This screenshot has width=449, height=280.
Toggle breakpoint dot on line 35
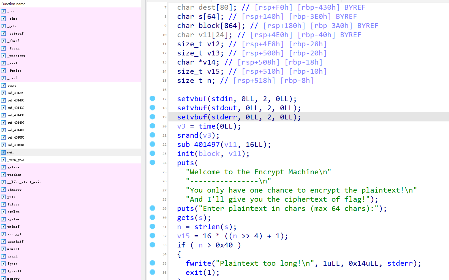coord(152,263)
